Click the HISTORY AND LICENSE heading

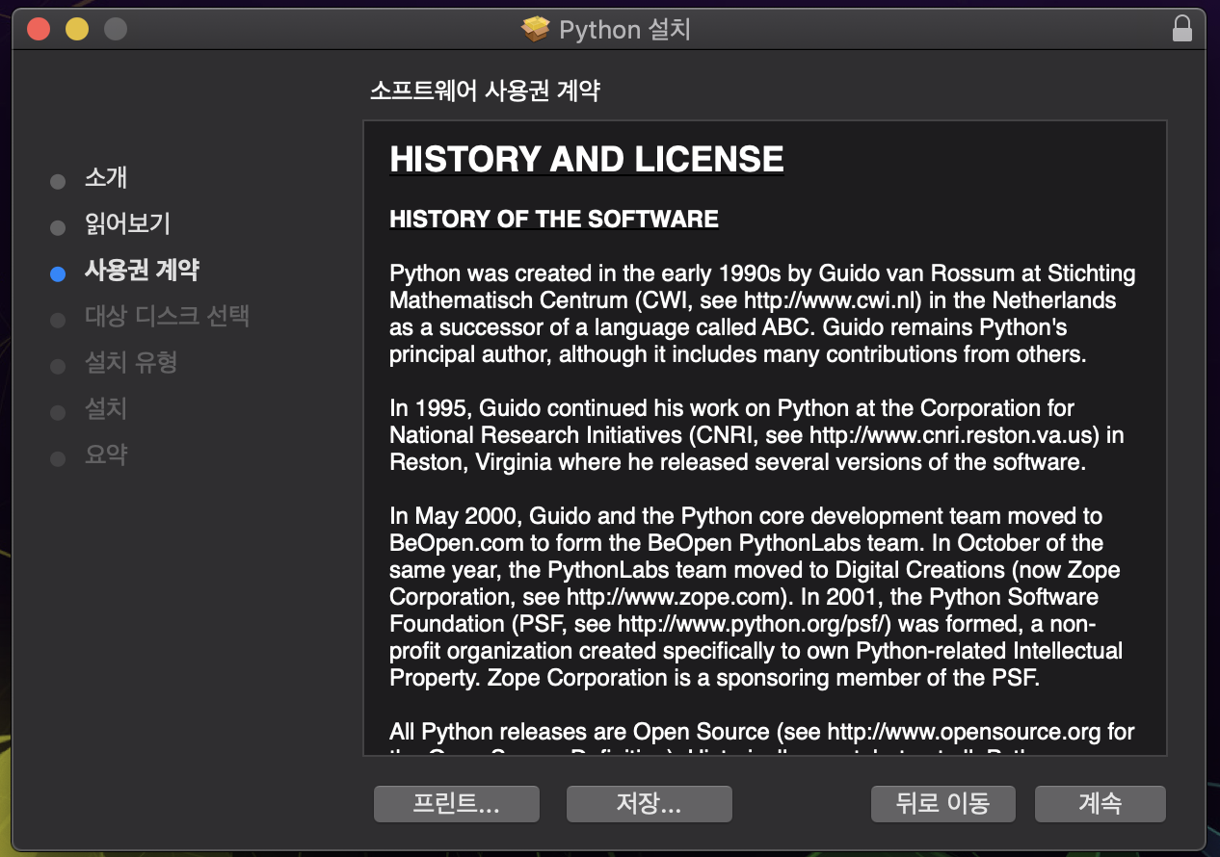pyautogui.click(x=587, y=160)
